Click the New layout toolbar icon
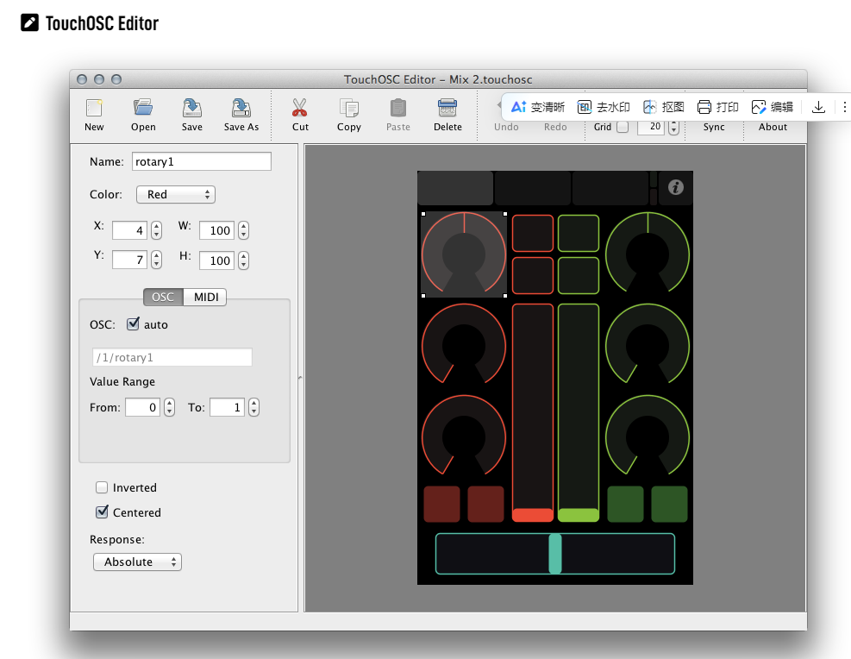Screen dimensions: 851x659 94,108
